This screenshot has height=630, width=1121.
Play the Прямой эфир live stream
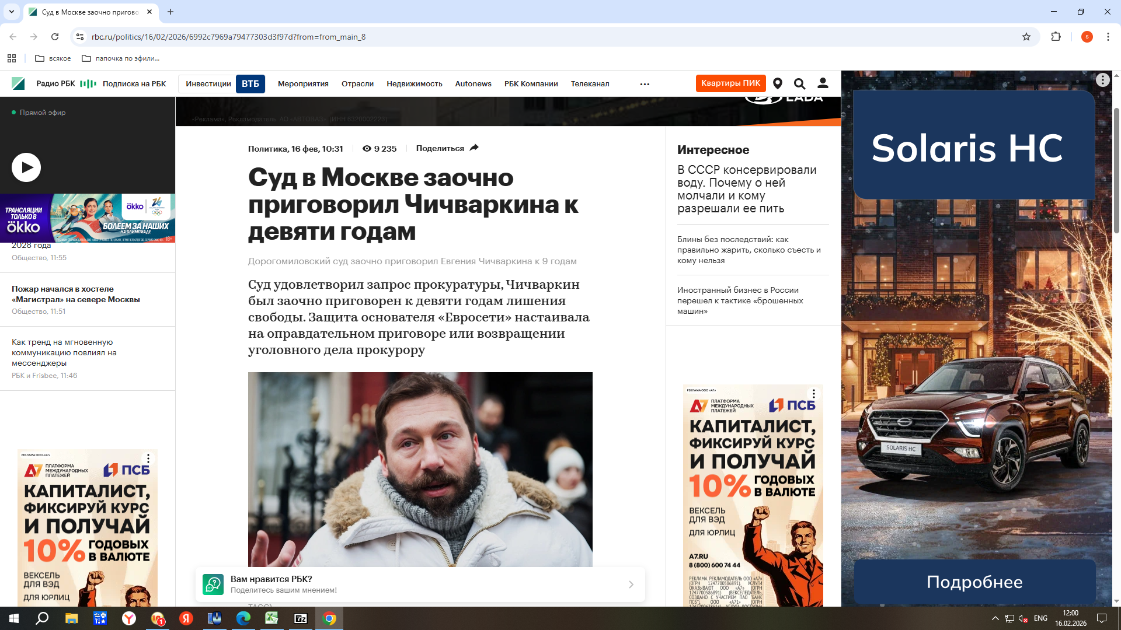point(26,167)
